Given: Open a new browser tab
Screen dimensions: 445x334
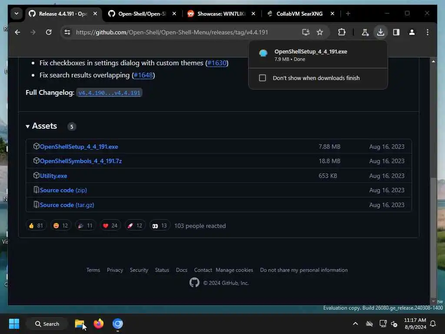Looking at the screenshot, I should click(x=348, y=13).
